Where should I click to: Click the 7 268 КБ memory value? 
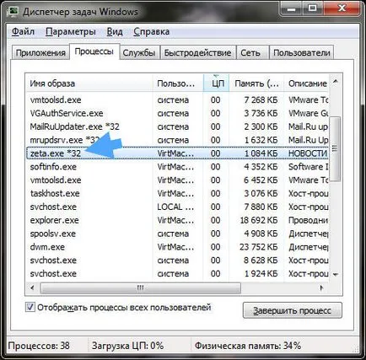pos(261,99)
